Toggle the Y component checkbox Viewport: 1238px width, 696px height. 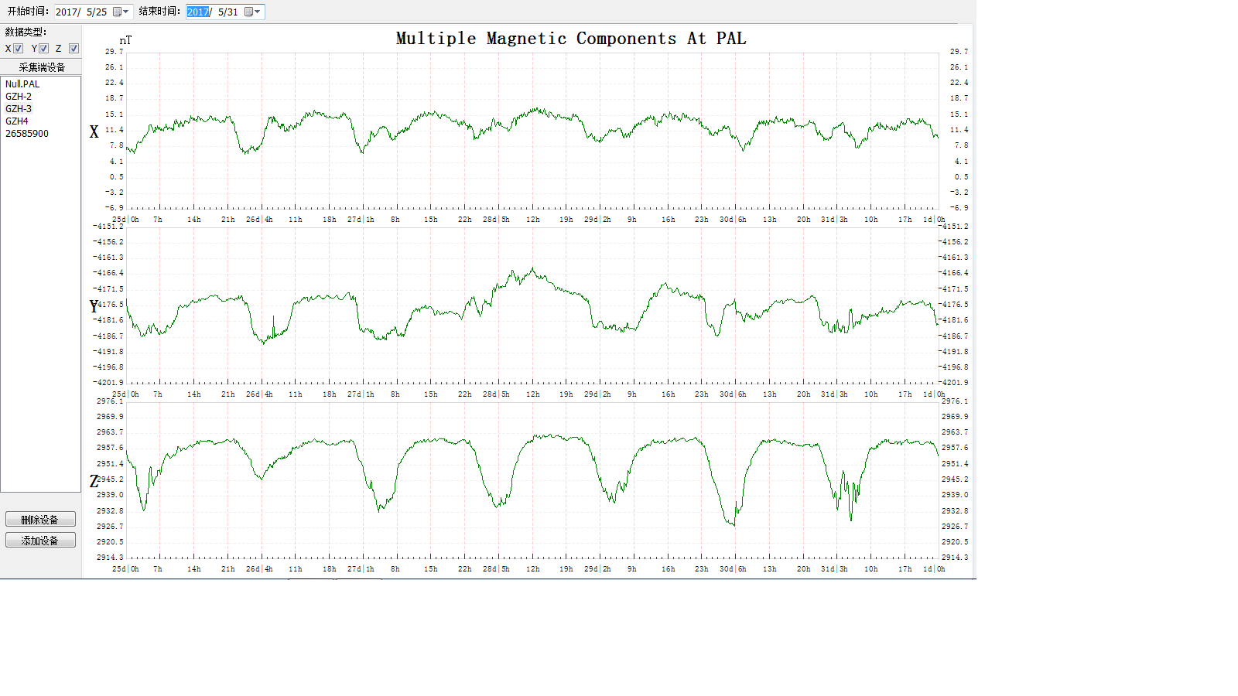(44, 48)
